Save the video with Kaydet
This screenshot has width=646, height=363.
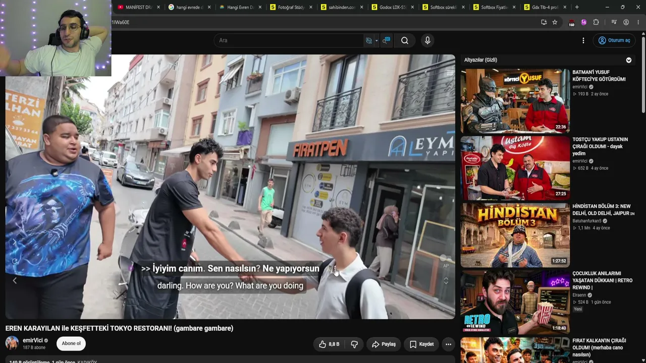point(421,344)
